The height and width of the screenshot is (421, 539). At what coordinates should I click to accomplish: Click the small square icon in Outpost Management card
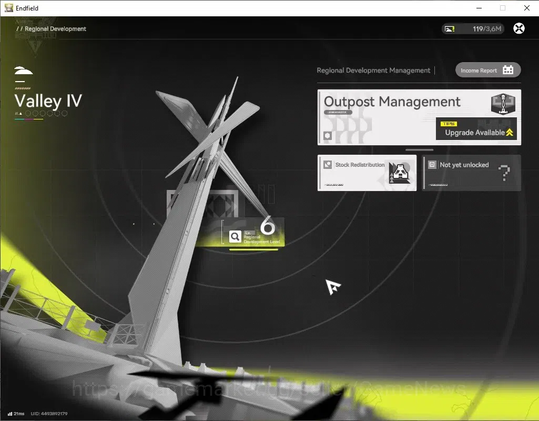(327, 136)
